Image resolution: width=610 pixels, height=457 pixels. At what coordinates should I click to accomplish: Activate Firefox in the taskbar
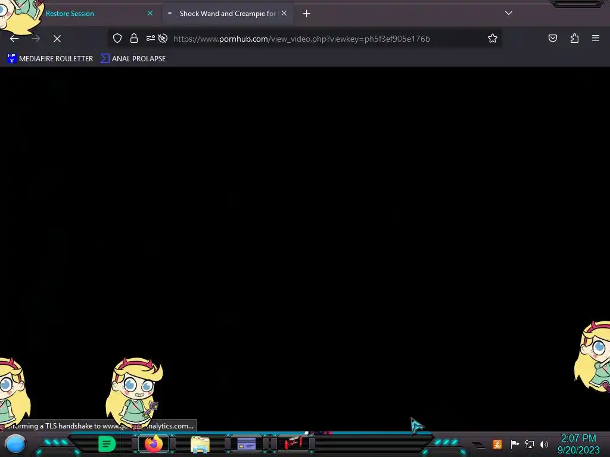click(154, 444)
